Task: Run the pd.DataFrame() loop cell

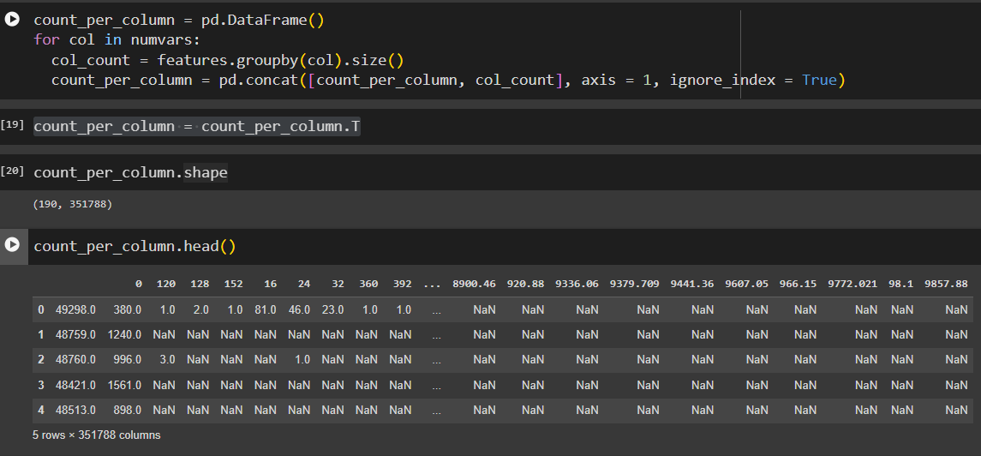Action: [x=12, y=20]
